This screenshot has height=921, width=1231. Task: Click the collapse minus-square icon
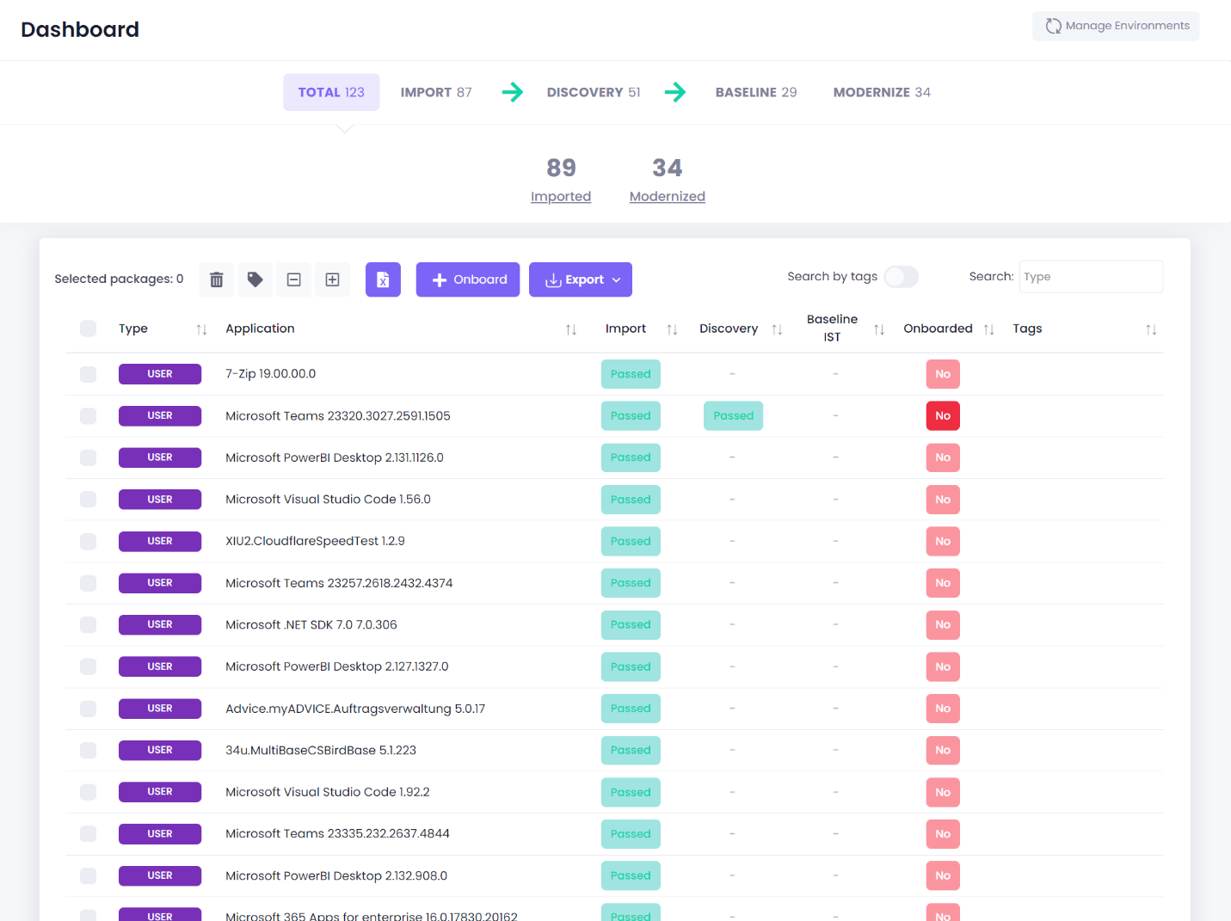294,279
